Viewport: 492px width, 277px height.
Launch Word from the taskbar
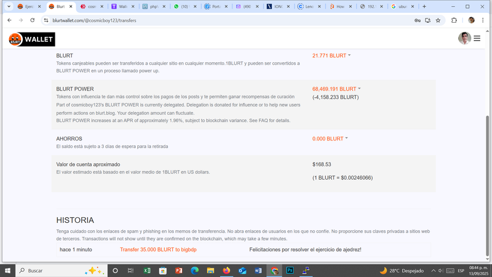point(258,270)
